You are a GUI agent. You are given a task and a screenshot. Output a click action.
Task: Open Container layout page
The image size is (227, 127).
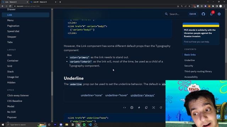coord(13,61)
